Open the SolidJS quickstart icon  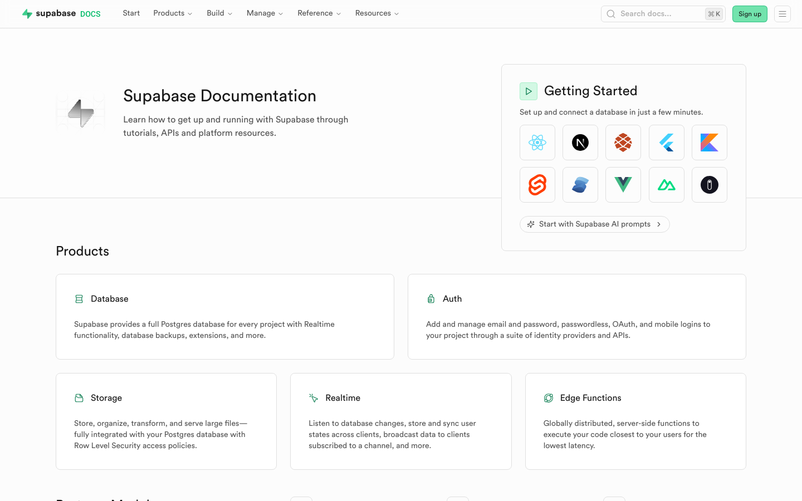pos(580,185)
